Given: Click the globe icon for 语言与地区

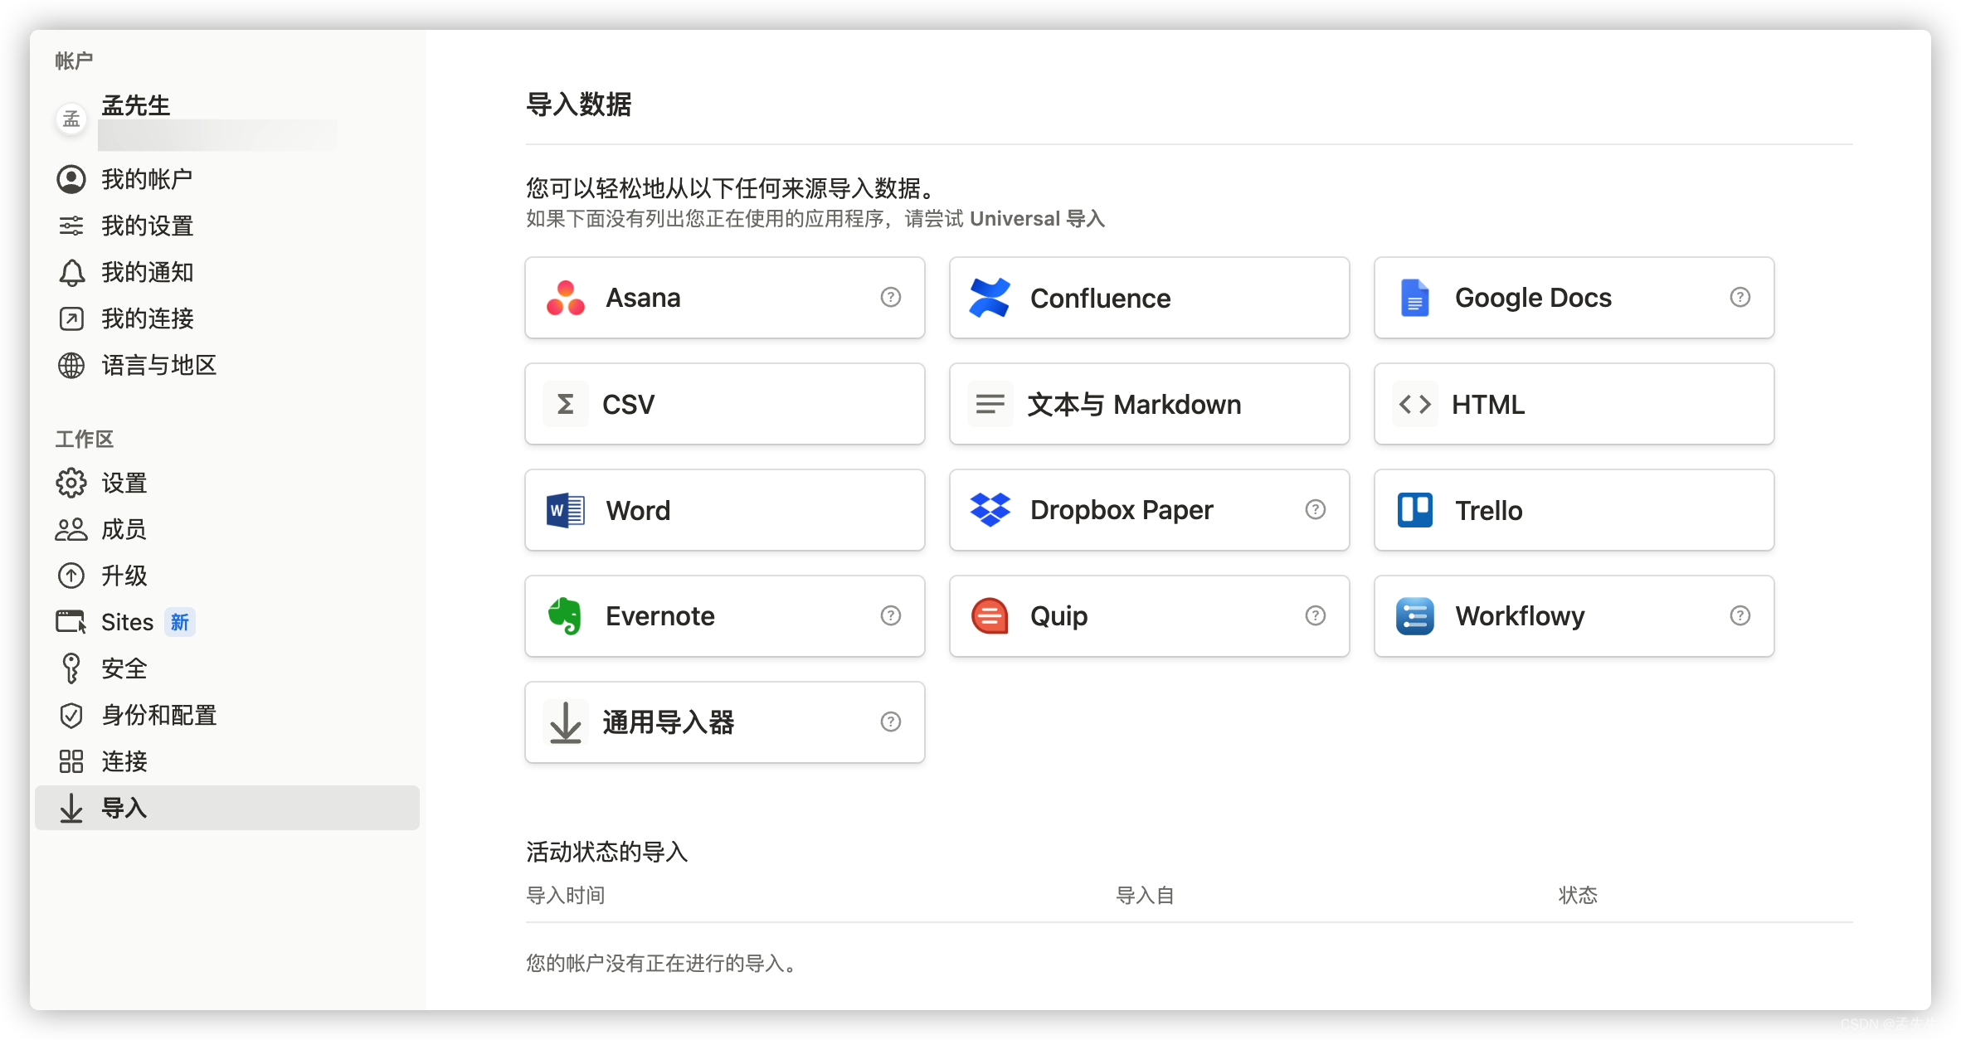Looking at the screenshot, I should tap(71, 365).
